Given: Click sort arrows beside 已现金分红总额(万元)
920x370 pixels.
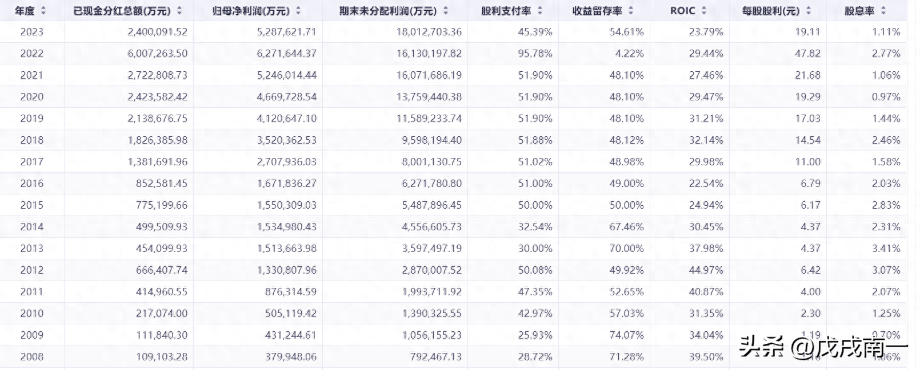Looking at the screenshot, I should pos(179,11).
